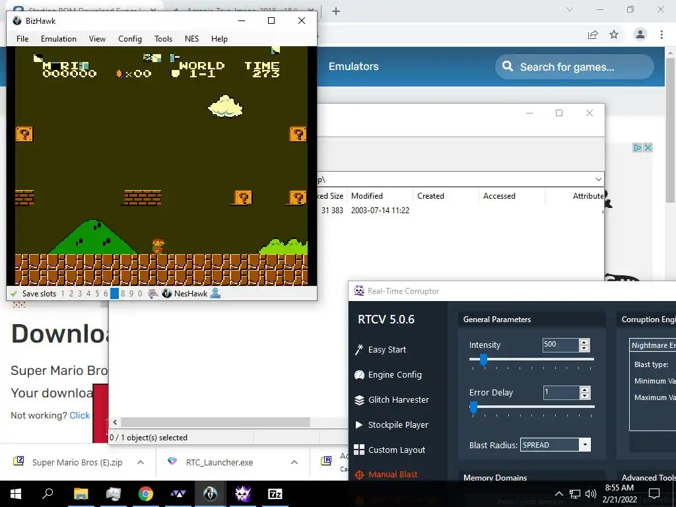Decrease Intensity with the down spinner arrow
This screenshot has height=507, width=676.
point(585,348)
